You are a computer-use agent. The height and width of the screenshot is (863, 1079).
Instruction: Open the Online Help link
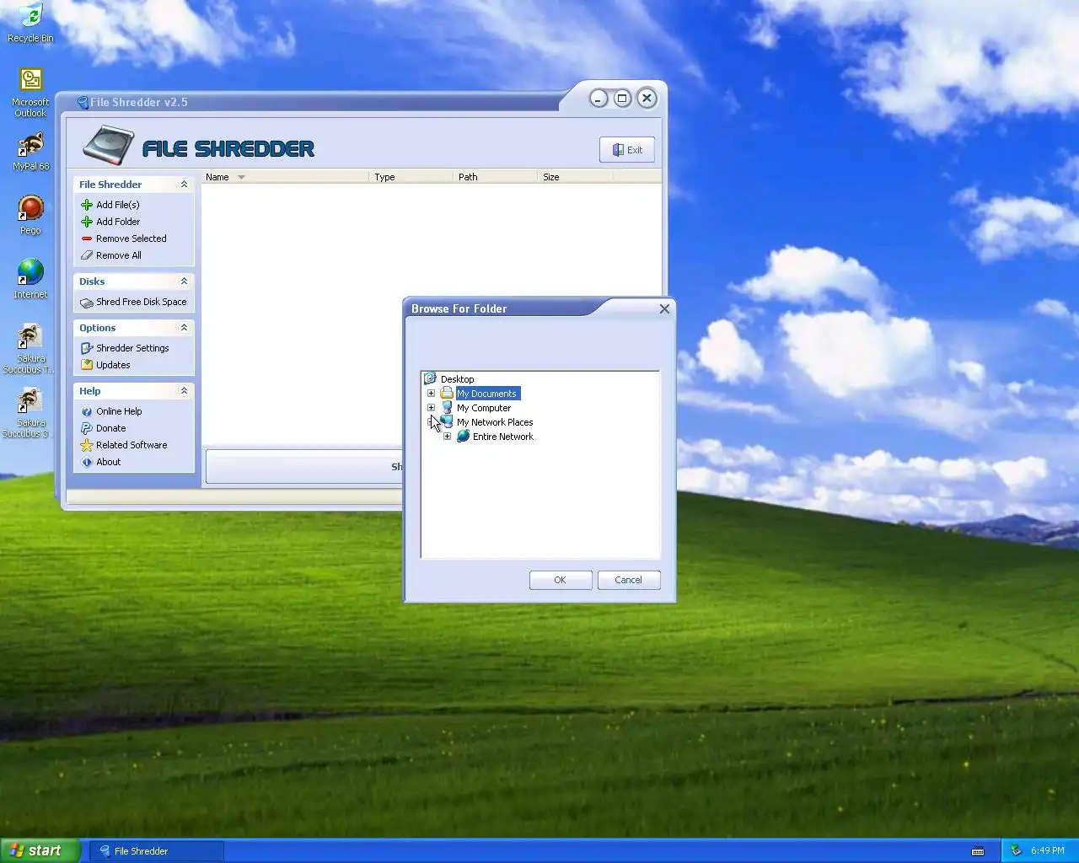[119, 411]
